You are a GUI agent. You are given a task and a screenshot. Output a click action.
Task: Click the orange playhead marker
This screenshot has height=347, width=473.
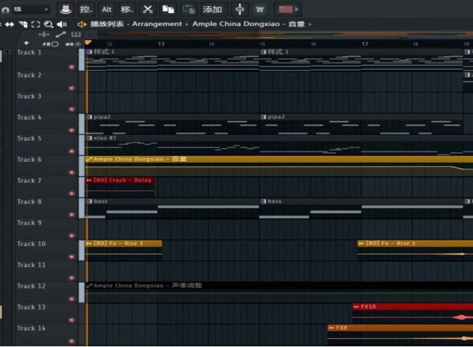pos(88,43)
